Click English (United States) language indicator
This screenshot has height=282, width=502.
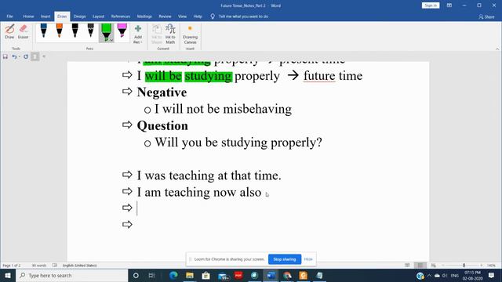79,266
